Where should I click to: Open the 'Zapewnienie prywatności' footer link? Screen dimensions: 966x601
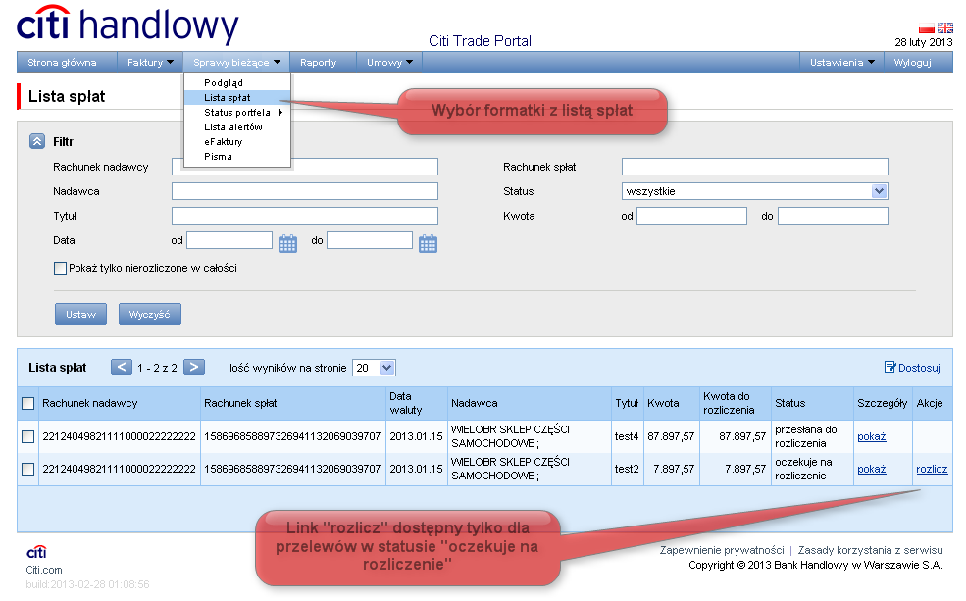(x=722, y=550)
